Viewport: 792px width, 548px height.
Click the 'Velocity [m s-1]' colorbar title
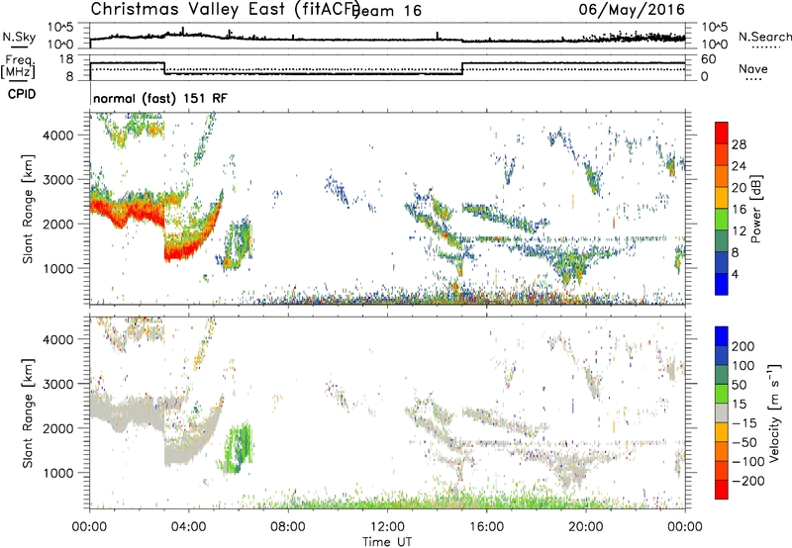(x=774, y=413)
